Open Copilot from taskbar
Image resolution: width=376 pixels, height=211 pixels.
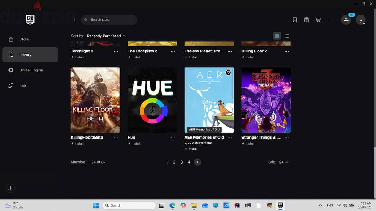pos(183,205)
